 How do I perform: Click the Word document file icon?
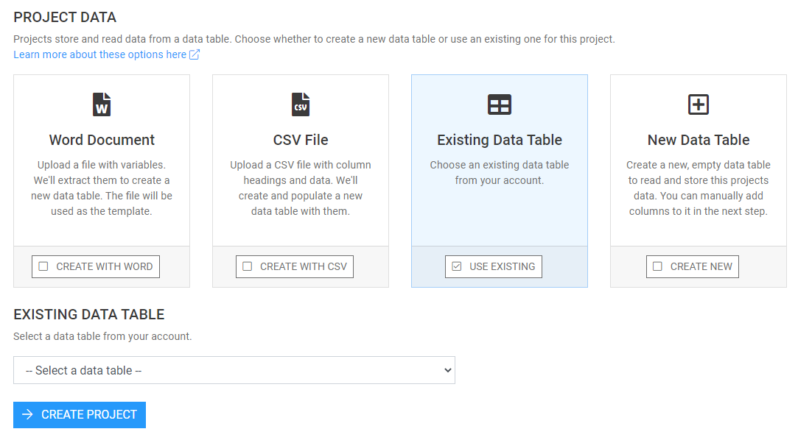coord(102,104)
